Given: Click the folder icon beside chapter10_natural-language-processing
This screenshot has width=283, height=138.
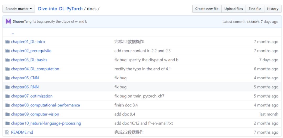Looking at the screenshot, I should click(7, 123).
